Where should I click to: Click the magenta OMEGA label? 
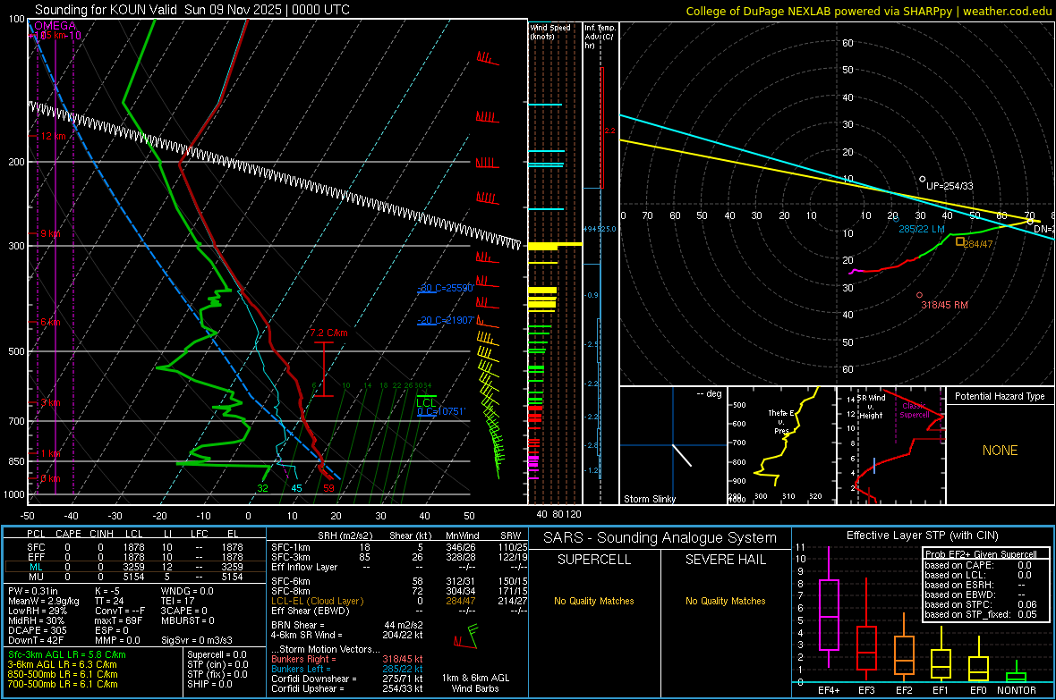coord(55,26)
